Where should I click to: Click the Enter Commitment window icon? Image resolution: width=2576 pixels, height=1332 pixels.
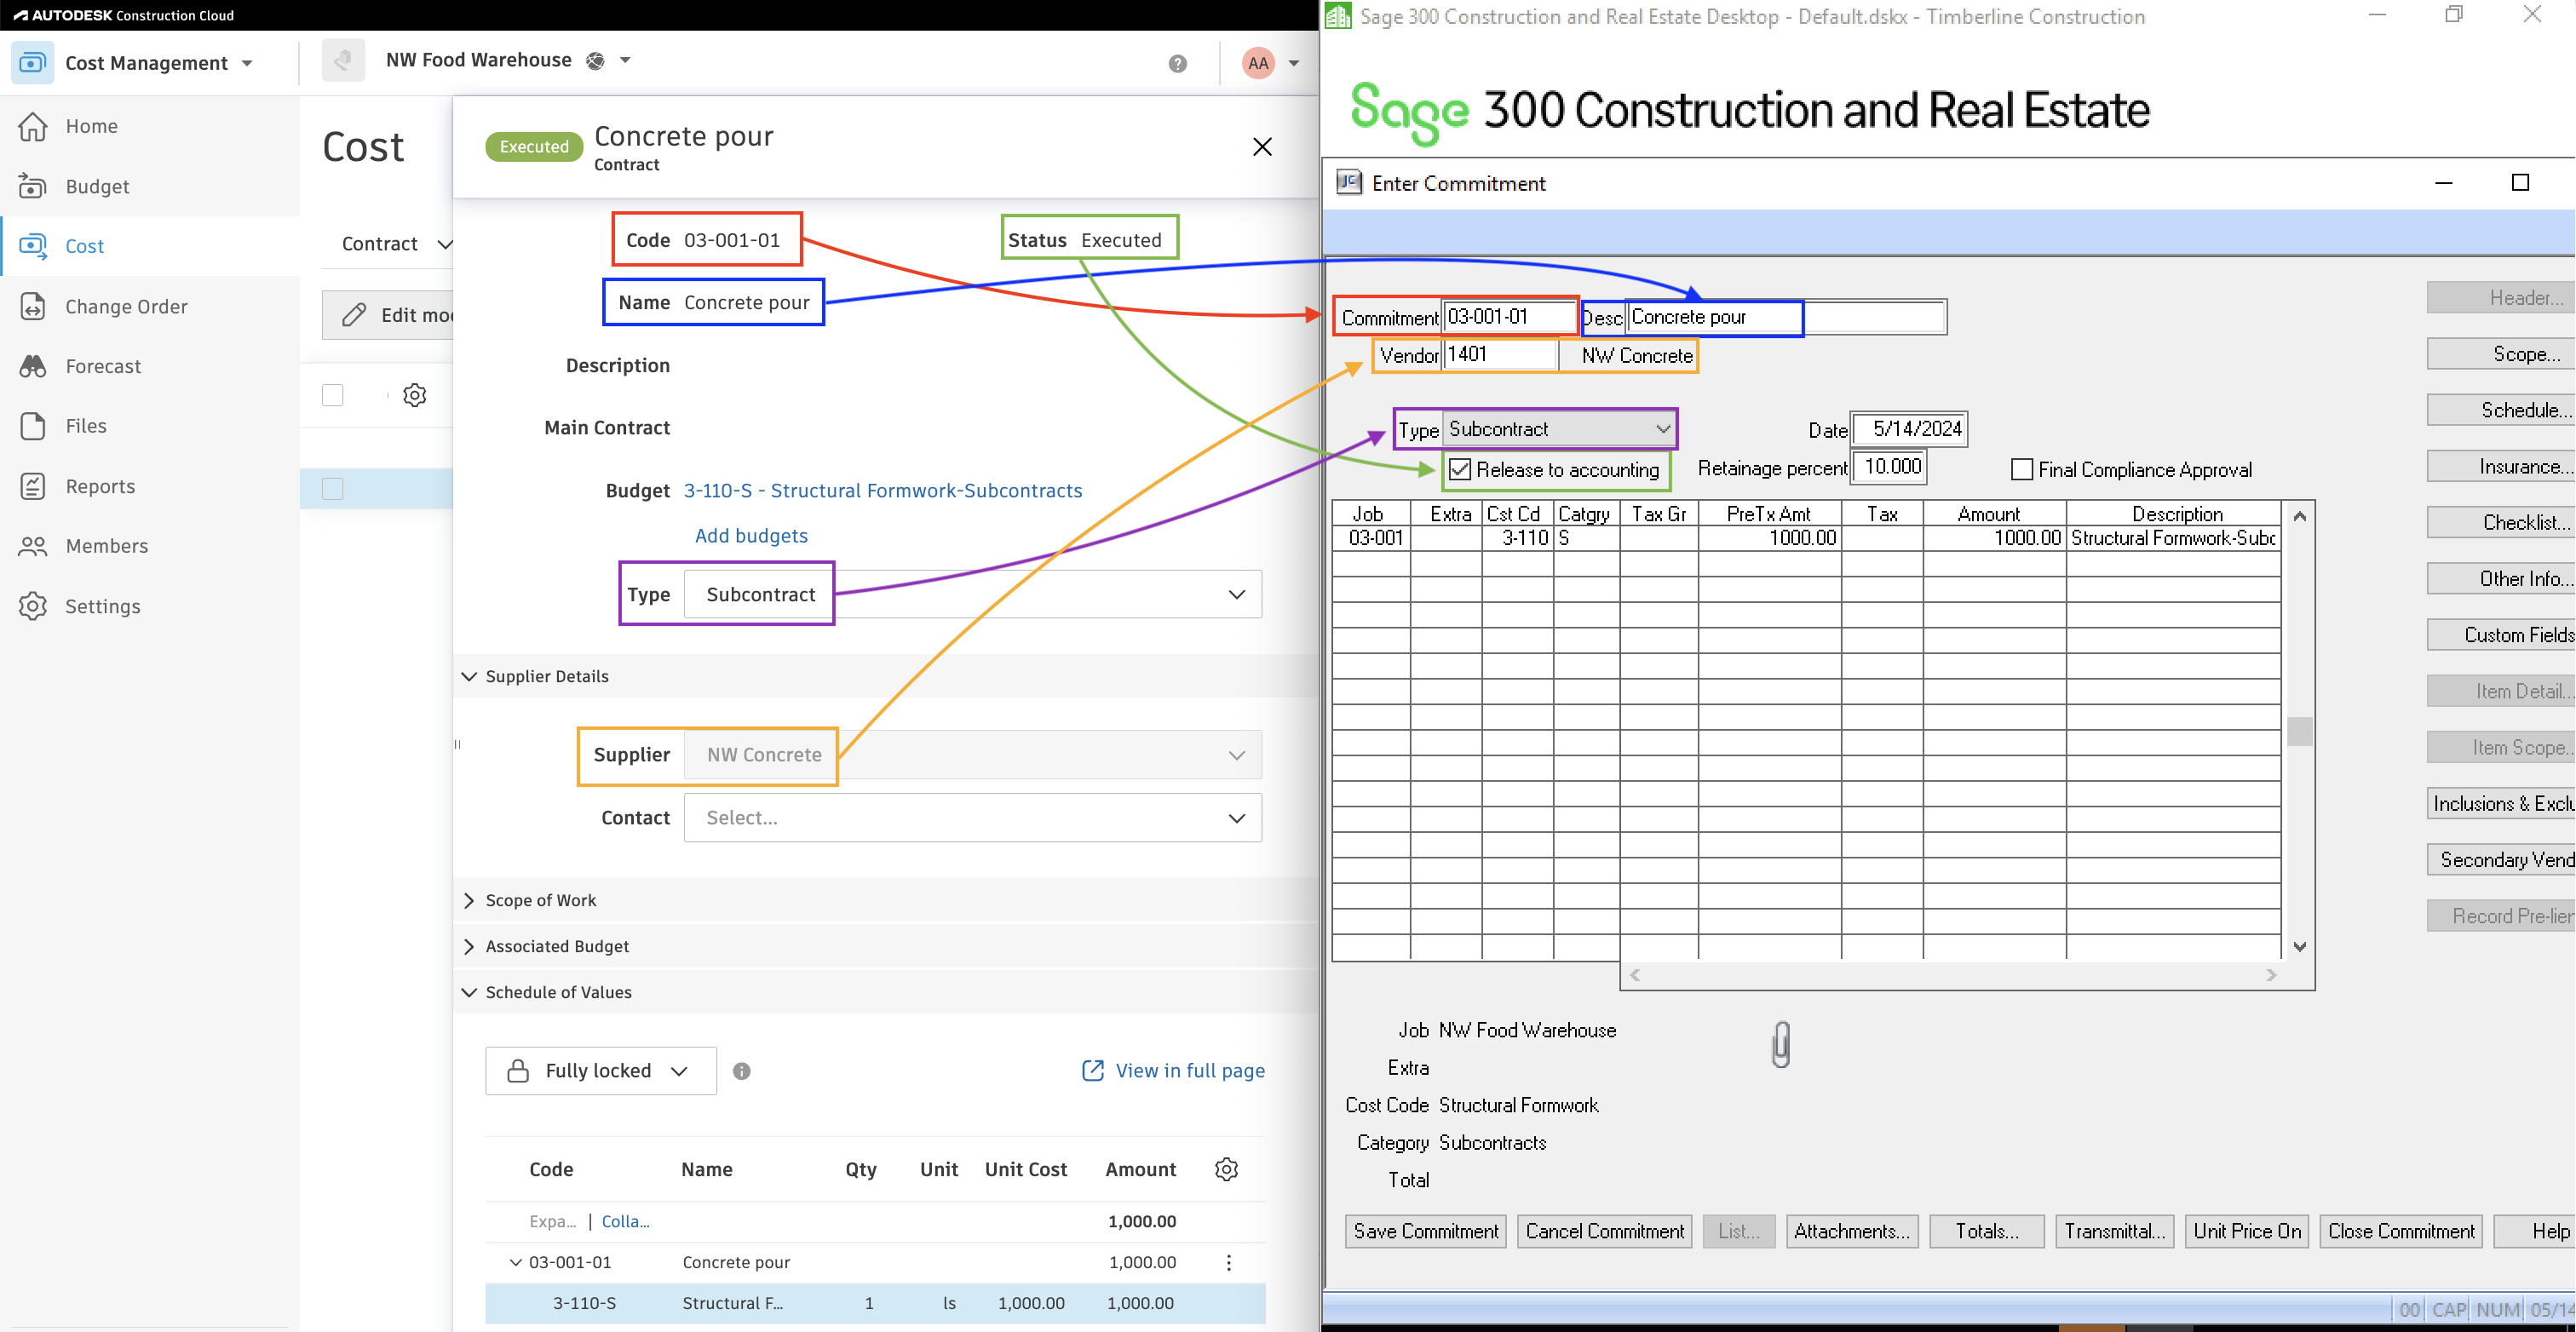tap(1349, 182)
